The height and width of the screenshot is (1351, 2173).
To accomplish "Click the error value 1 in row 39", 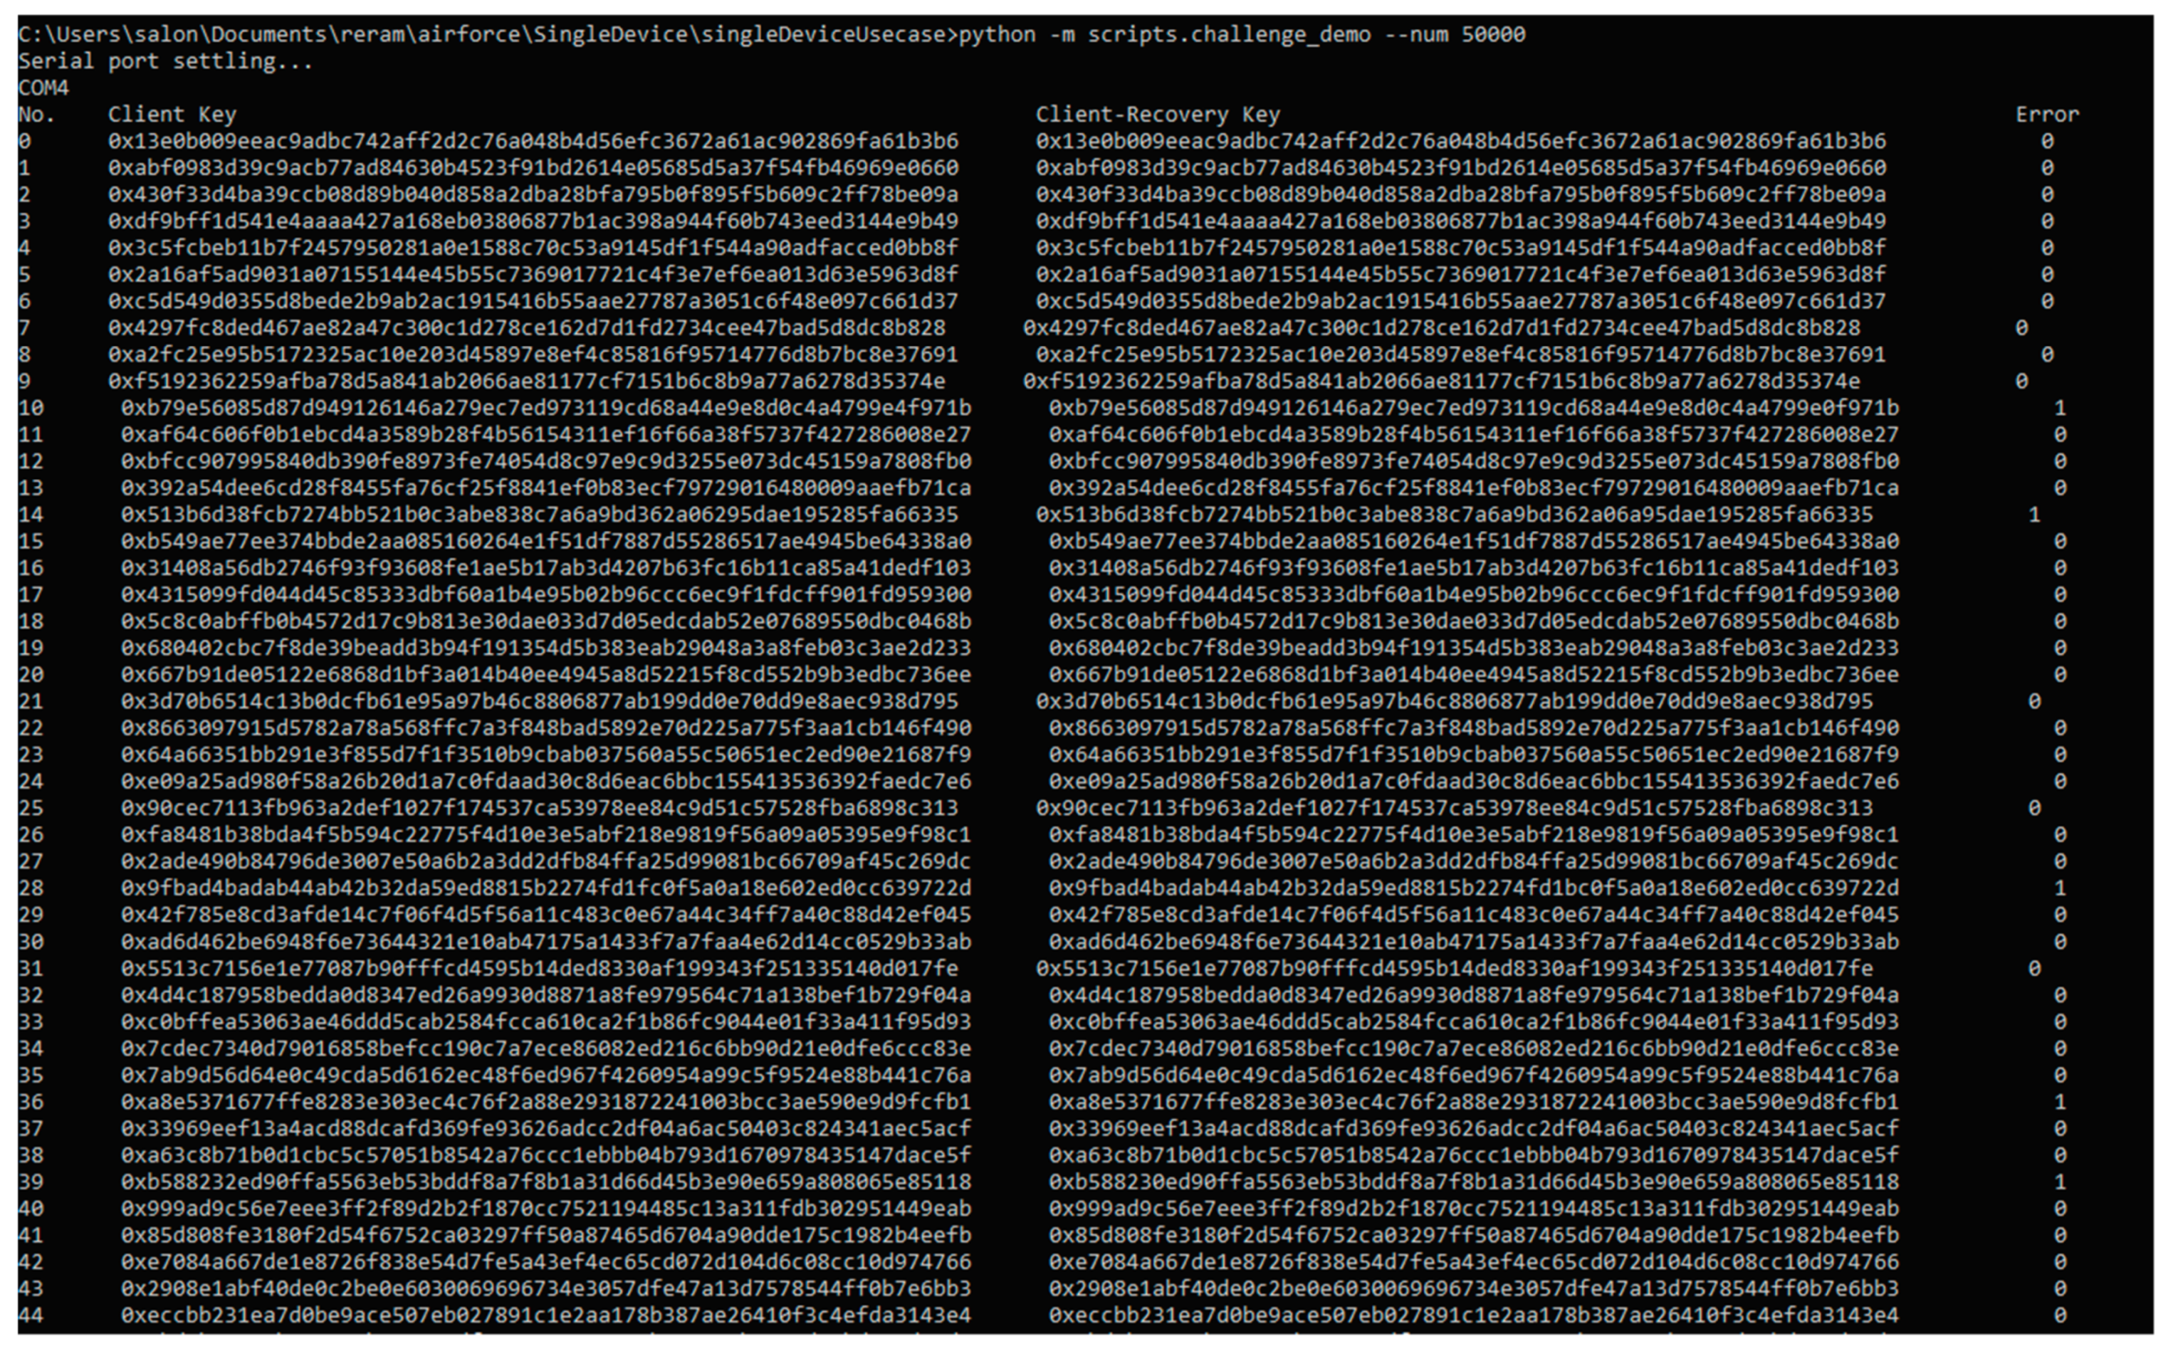I will click(x=2060, y=1182).
